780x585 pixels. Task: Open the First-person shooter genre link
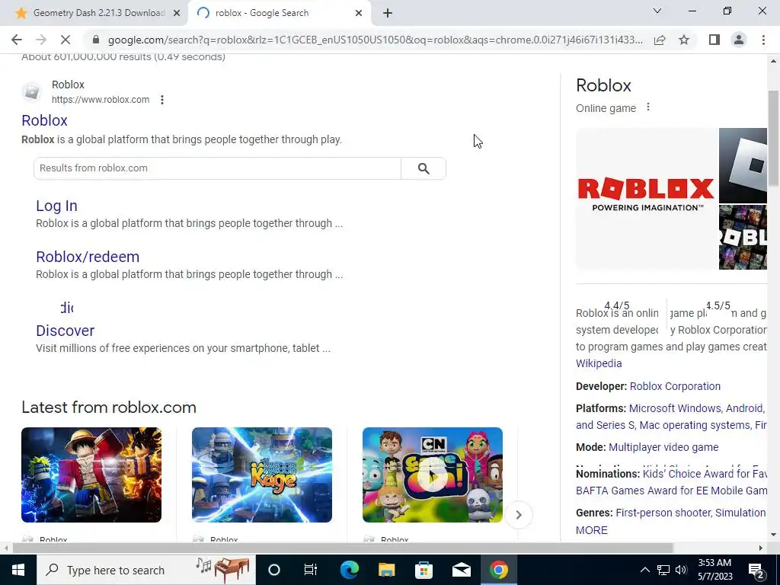coord(663,513)
